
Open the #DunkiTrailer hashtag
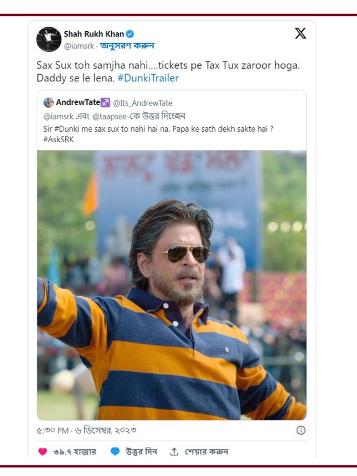pos(148,78)
